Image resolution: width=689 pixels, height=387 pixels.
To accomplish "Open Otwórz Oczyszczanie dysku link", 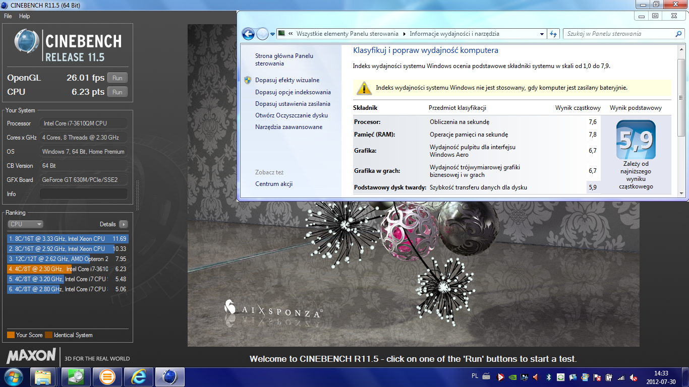I will [292, 115].
